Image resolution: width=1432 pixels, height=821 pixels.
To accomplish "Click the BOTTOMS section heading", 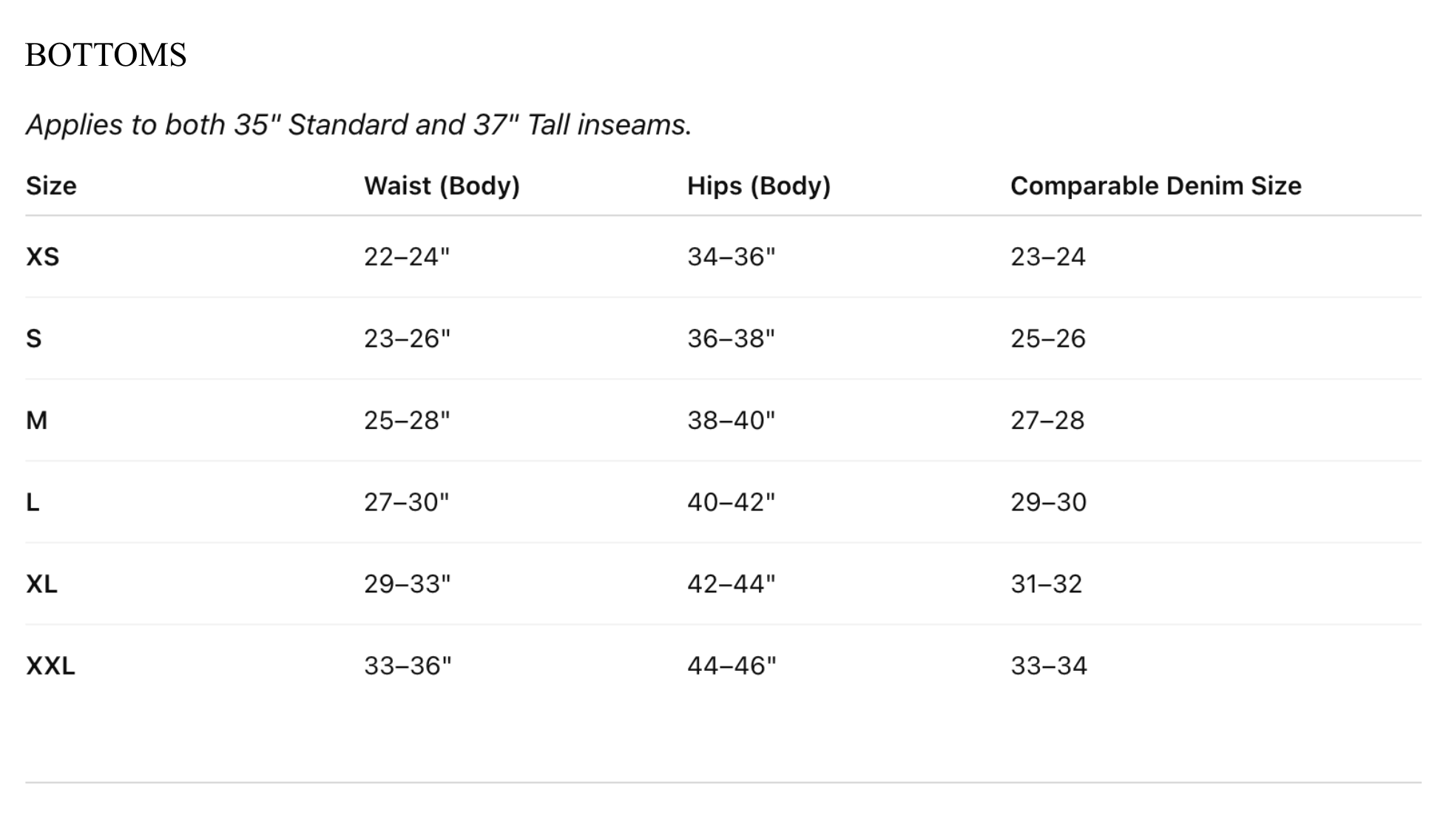I will pos(106,55).
